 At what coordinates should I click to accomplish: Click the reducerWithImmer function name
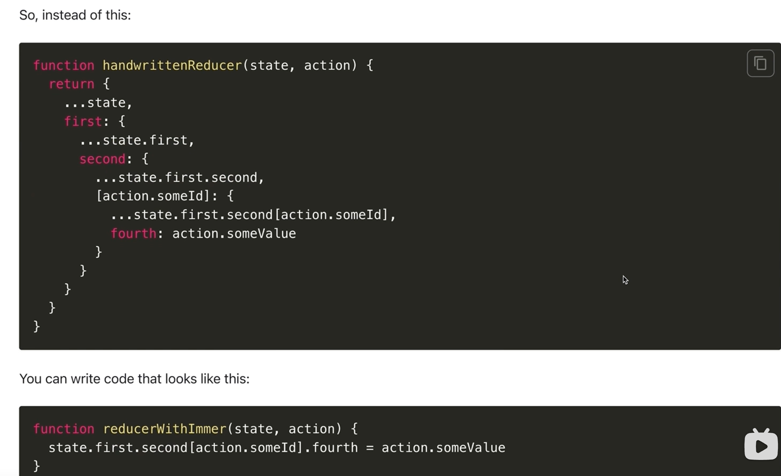165,429
